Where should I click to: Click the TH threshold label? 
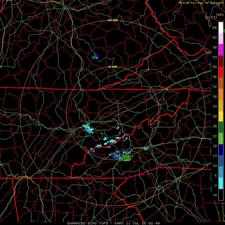click(215, 195)
